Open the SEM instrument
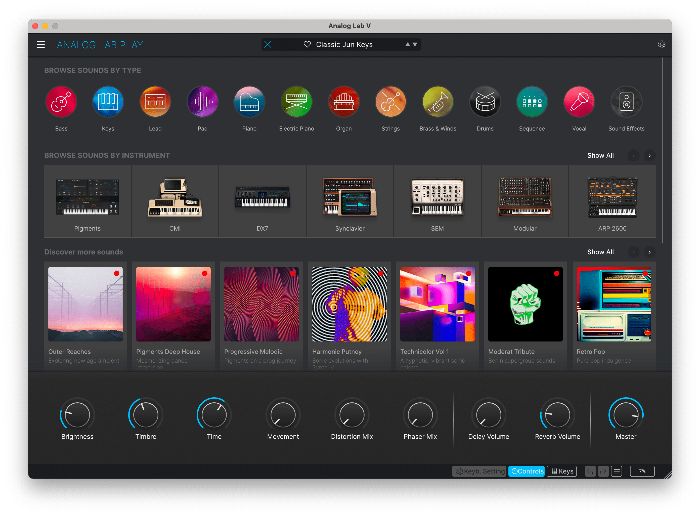 tap(437, 201)
